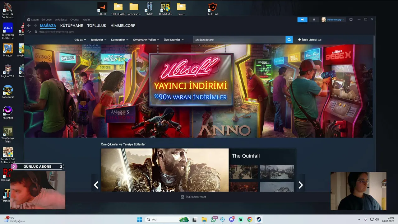This screenshot has height=224, width=398.
Task: Select The Quinfall first screenshot thumbnail
Action: click(244, 172)
